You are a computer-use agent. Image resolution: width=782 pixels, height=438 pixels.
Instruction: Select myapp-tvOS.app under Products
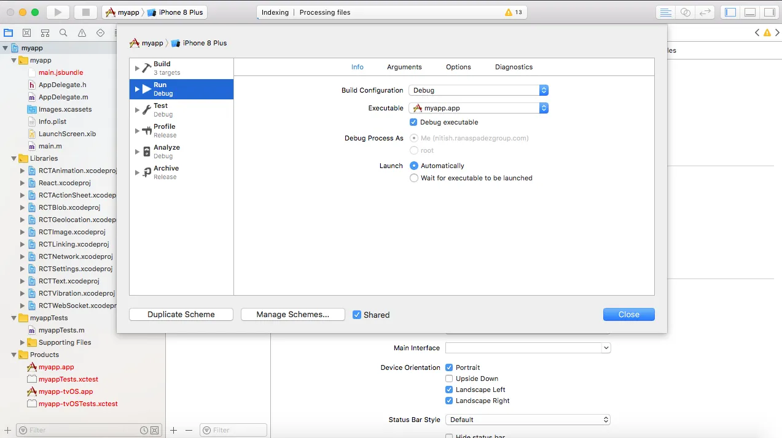(66, 391)
